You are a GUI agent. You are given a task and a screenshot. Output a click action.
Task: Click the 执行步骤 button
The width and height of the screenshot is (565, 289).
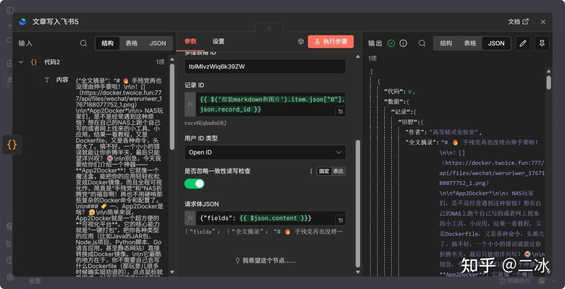coord(331,41)
